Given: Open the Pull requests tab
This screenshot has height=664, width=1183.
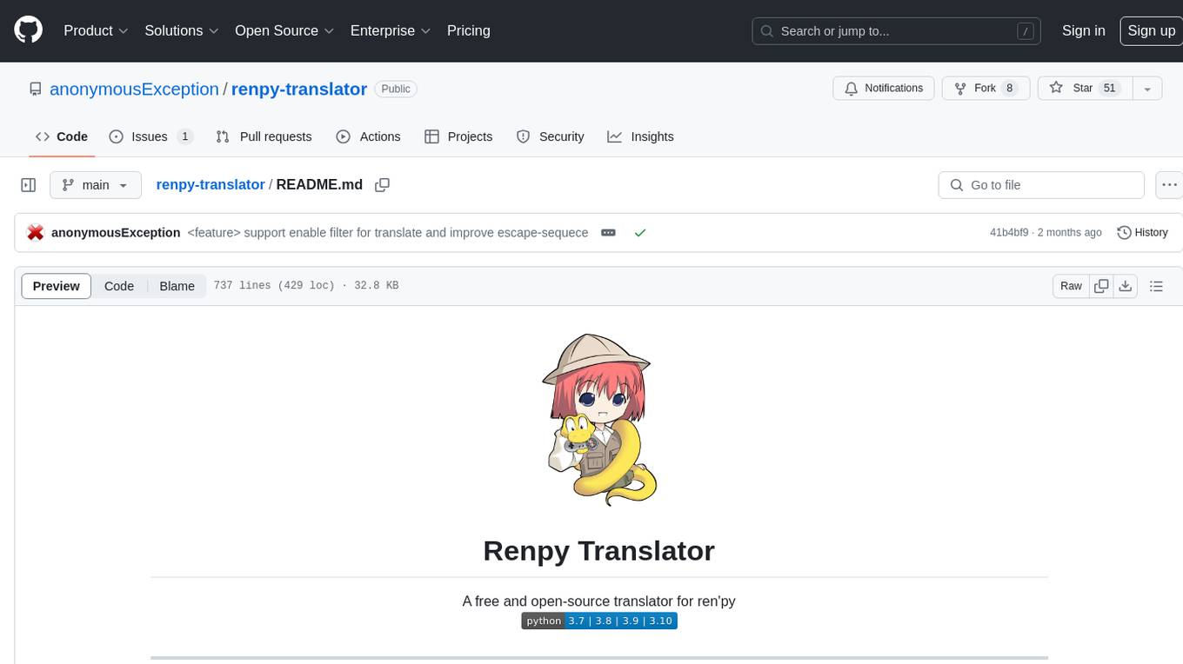Looking at the screenshot, I should click(x=264, y=136).
